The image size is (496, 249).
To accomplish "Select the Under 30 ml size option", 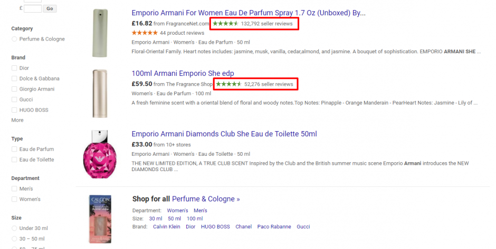I will click(x=14, y=228).
